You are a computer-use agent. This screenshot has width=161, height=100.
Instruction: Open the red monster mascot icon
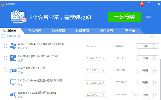click(x=142, y=4)
